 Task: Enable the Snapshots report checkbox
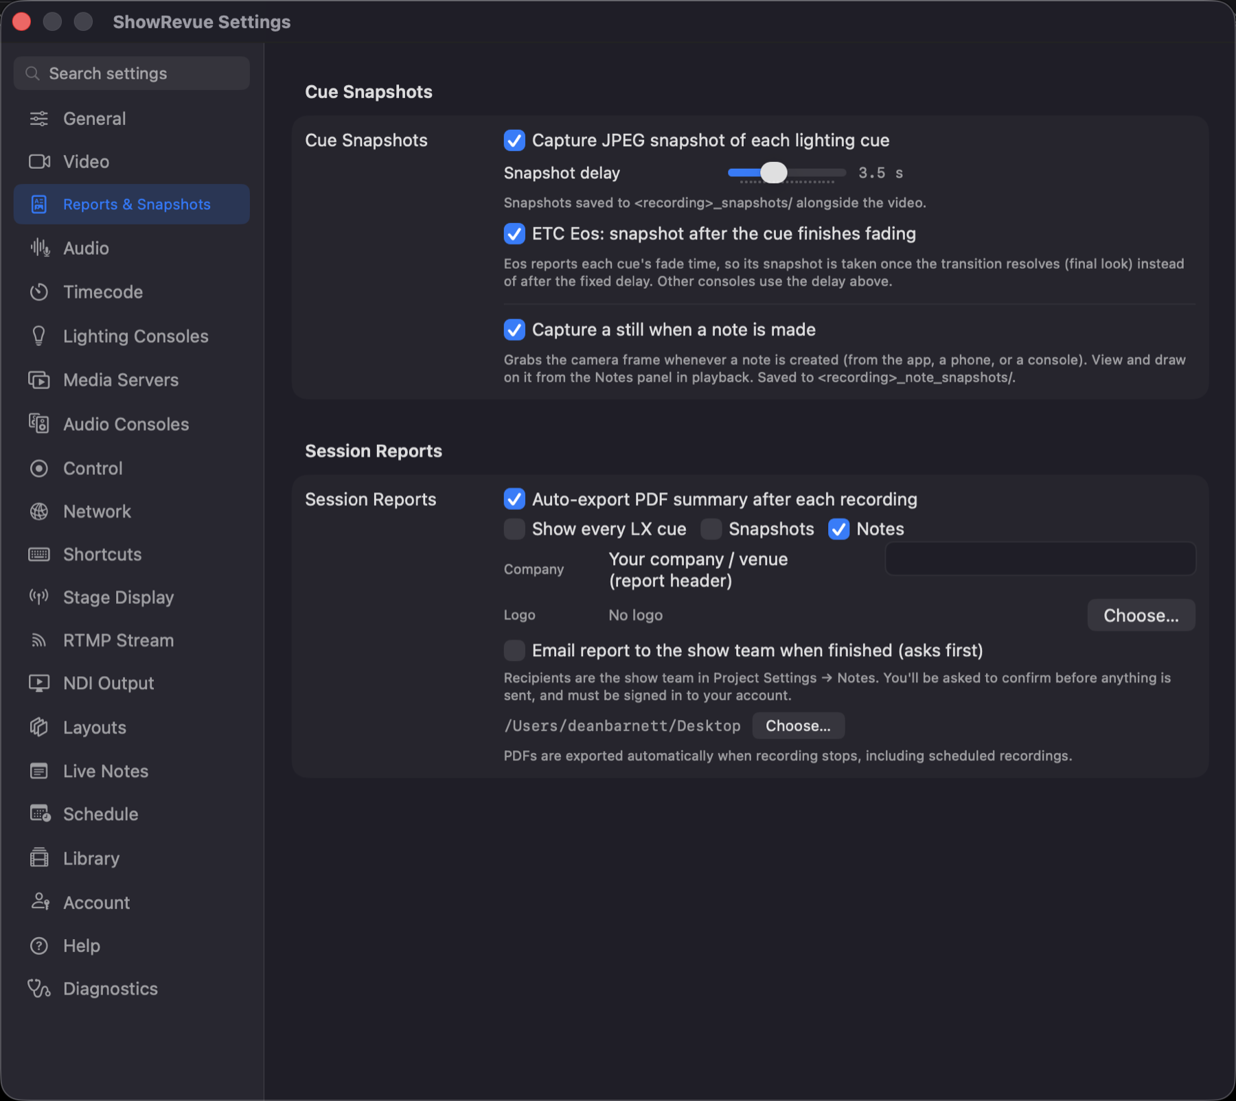point(711,529)
